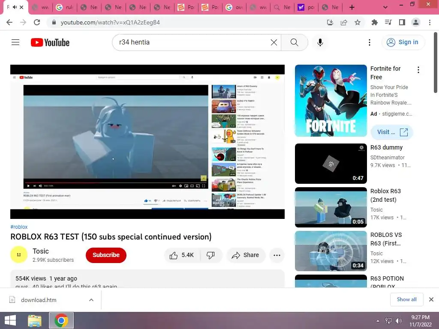
Task: Click the #roblox hashtag link
Action: click(x=19, y=227)
